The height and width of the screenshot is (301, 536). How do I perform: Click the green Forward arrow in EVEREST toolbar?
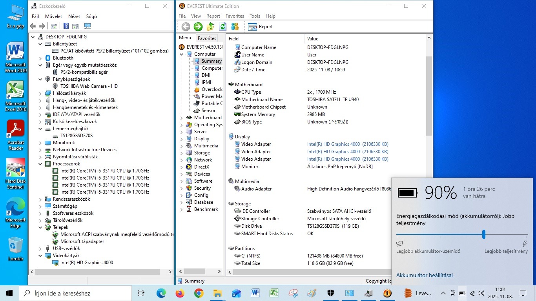click(x=198, y=27)
